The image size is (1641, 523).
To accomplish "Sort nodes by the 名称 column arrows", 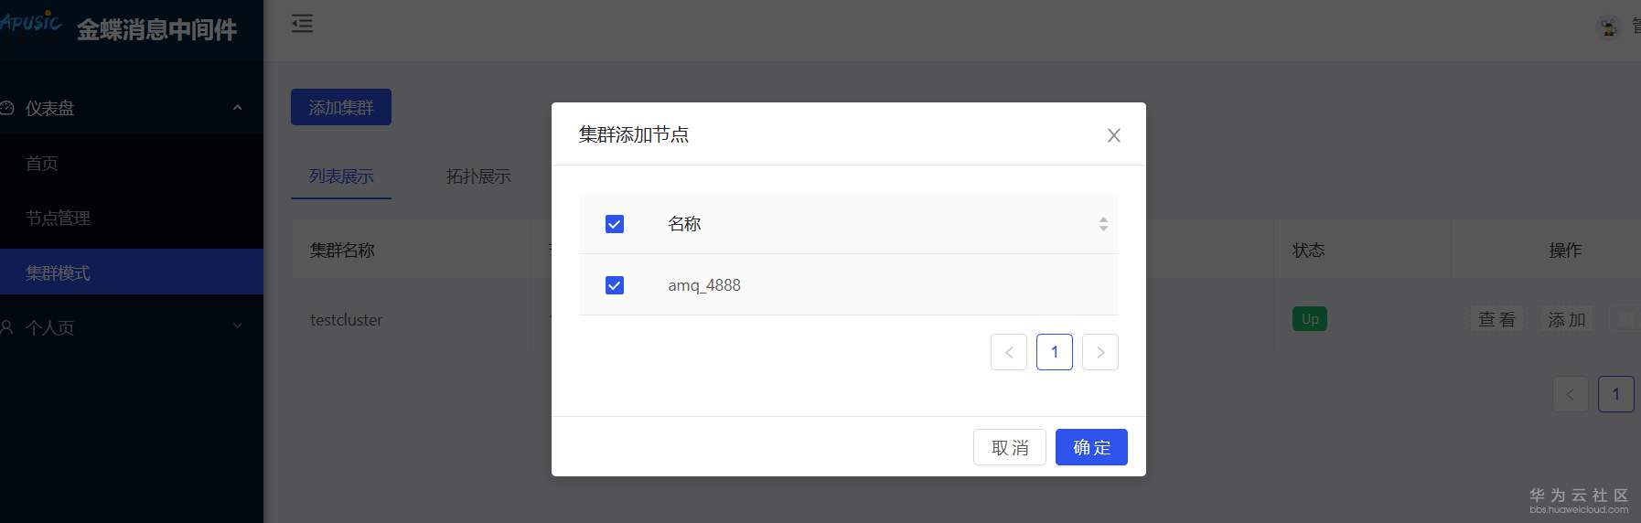I will point(1103,224).
